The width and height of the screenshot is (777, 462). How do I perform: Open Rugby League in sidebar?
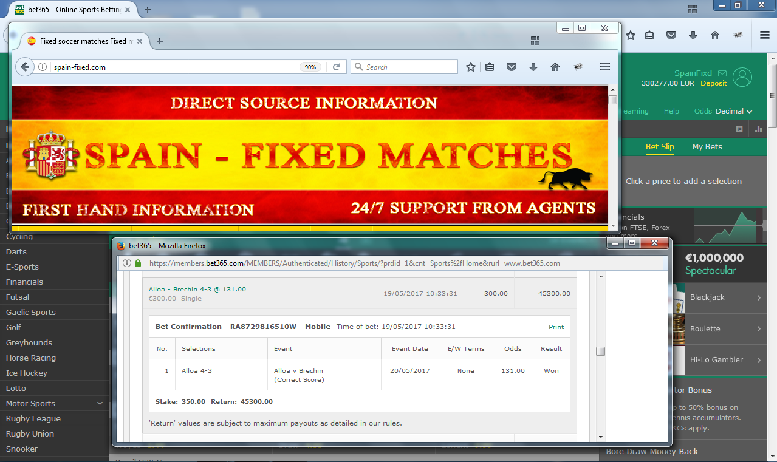coord(33,418)
